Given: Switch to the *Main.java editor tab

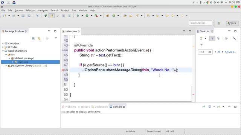Looking at the screenshot, I should pyautogui.click(x=71, y=31).
